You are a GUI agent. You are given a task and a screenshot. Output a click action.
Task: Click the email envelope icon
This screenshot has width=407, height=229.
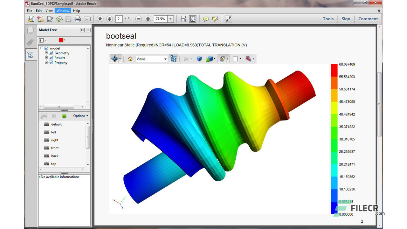click(x=87, y=19)
